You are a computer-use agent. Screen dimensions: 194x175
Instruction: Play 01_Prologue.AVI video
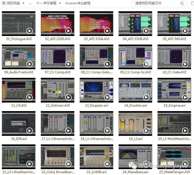(x=30, y=31)
